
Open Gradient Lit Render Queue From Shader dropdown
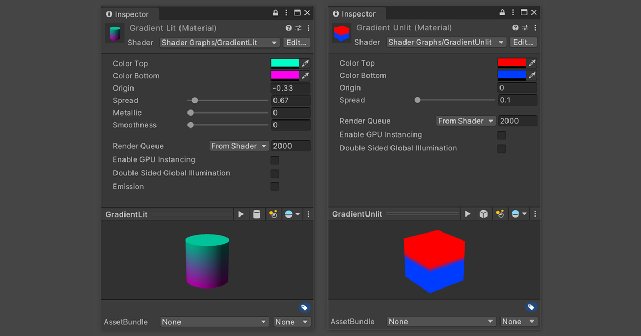pyautogui.click(x=240, y=146)
